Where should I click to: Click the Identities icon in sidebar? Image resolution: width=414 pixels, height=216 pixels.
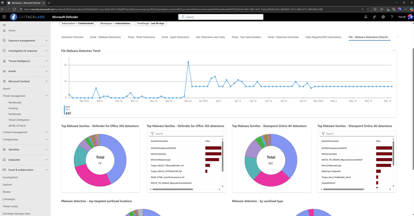click(x=4, y=150)
